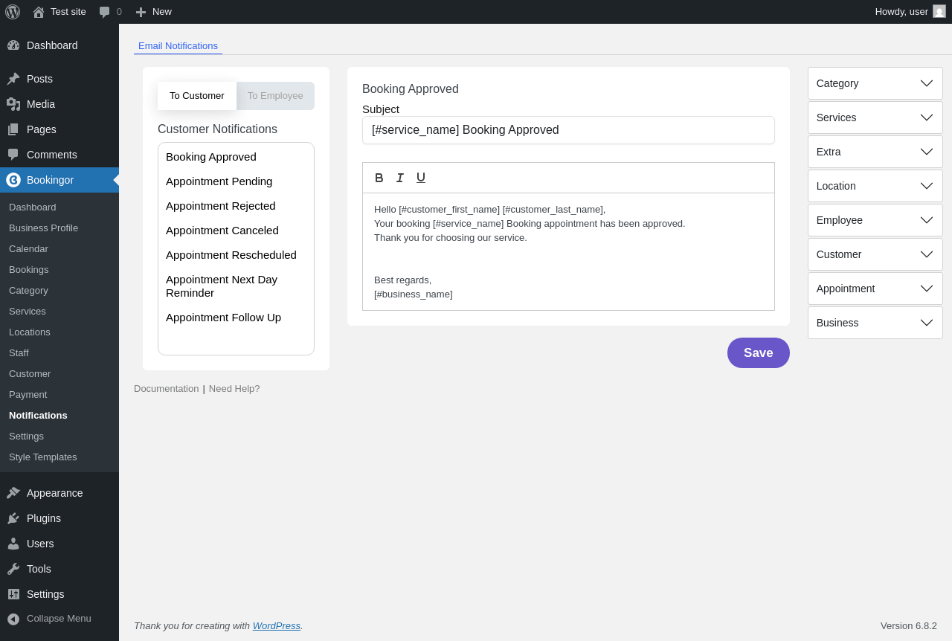
Task: Switch to the To Employee toggle
Action: coord(275,96)
